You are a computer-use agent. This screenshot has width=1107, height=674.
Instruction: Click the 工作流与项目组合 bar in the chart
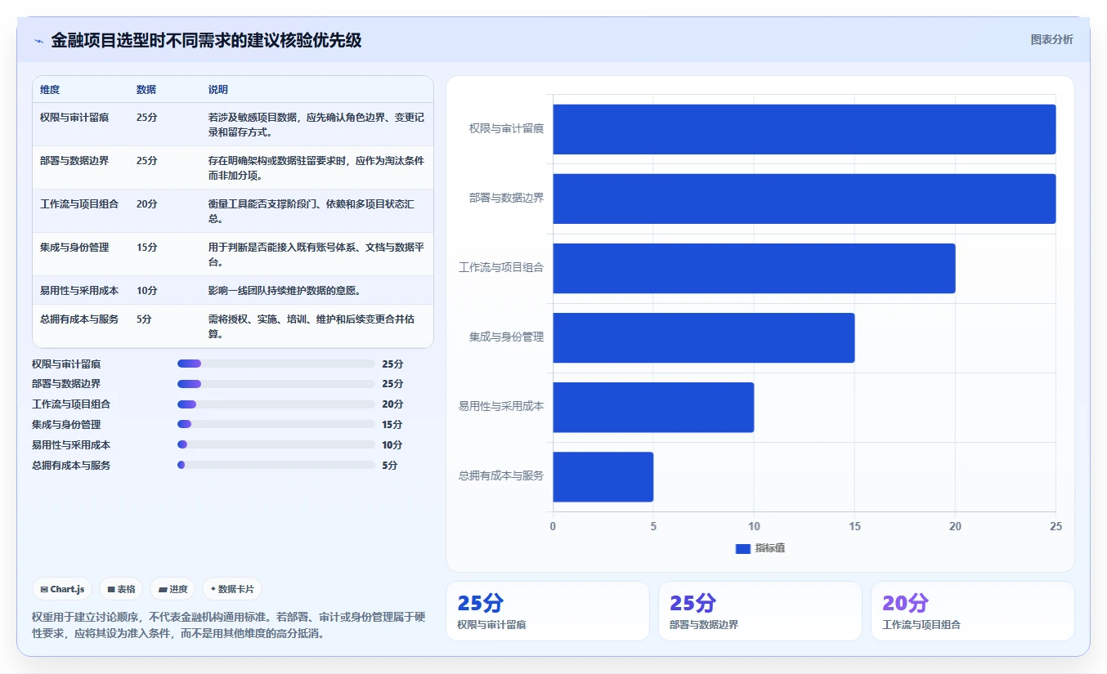pyautogui.click(x=754, y=268)
